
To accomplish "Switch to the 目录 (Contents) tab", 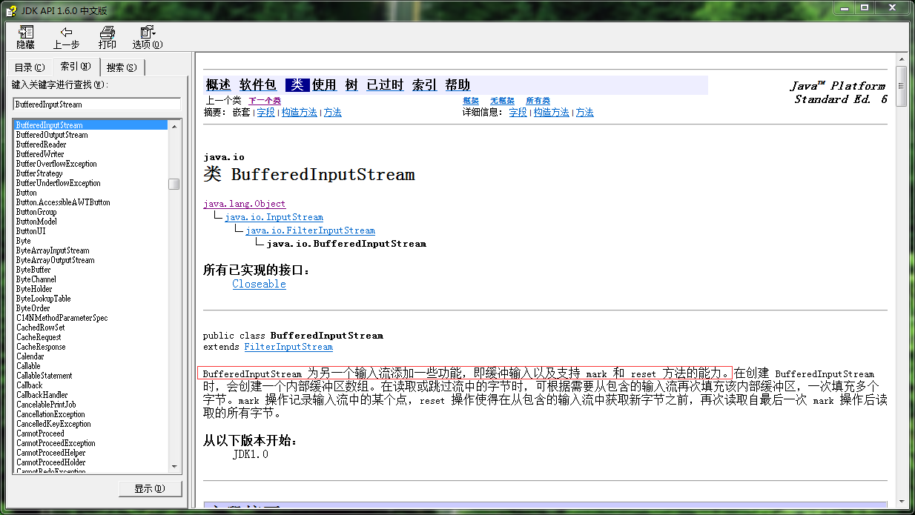I will click(30, 67).
